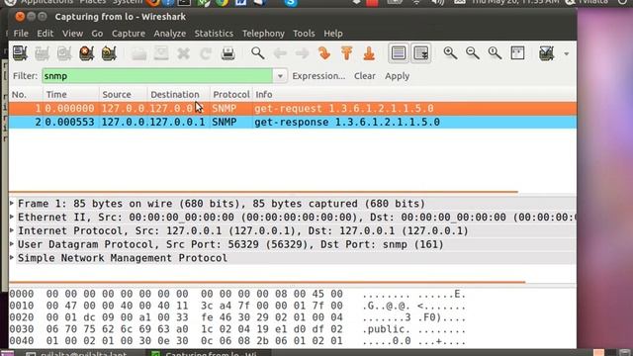
Task: Zoom in the packet text
Action: coord(450,53)
